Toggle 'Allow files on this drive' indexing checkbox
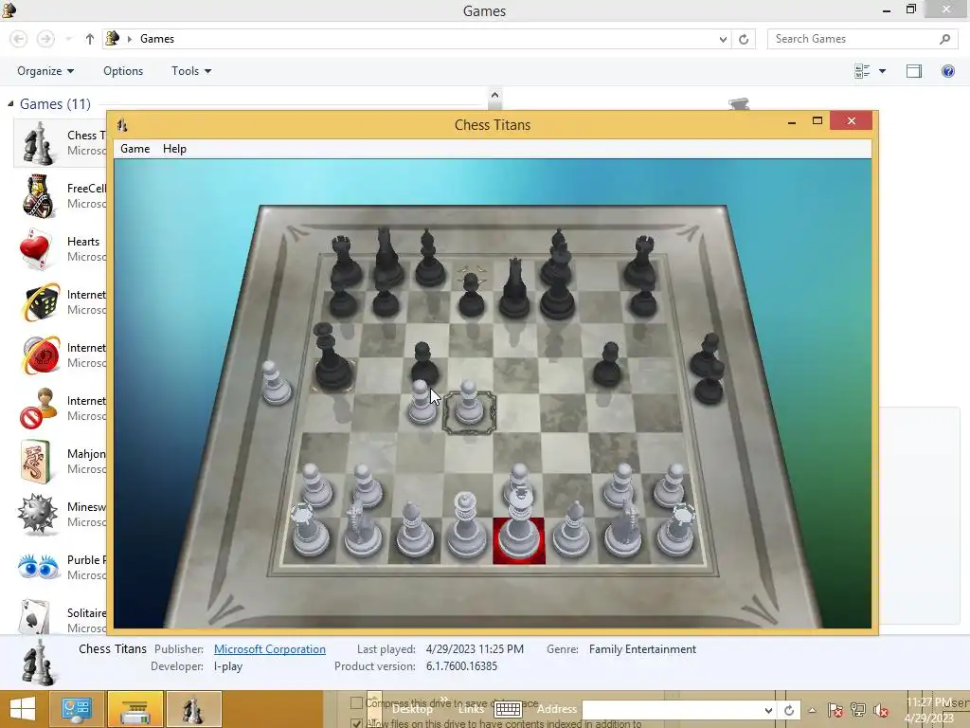 (356, 723)
